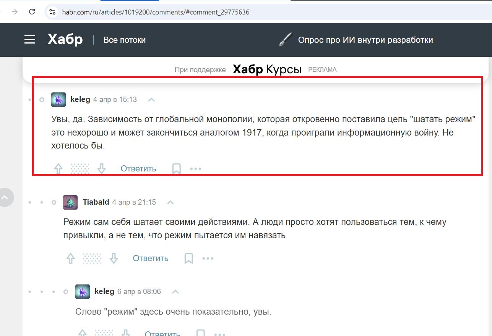Open more options for keleg 15:13 comment

[196, 169]
